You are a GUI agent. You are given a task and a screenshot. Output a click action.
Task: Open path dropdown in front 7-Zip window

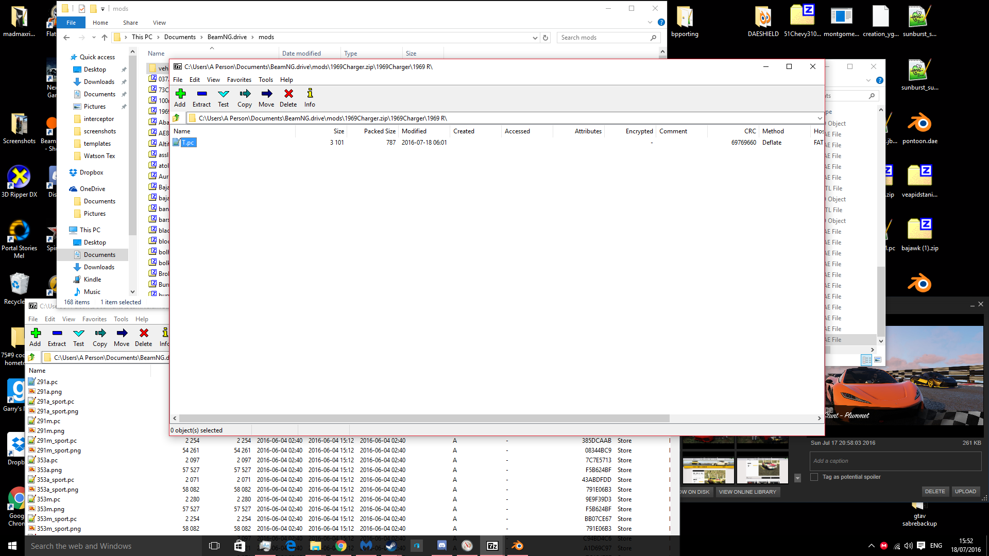pos(820,118)
